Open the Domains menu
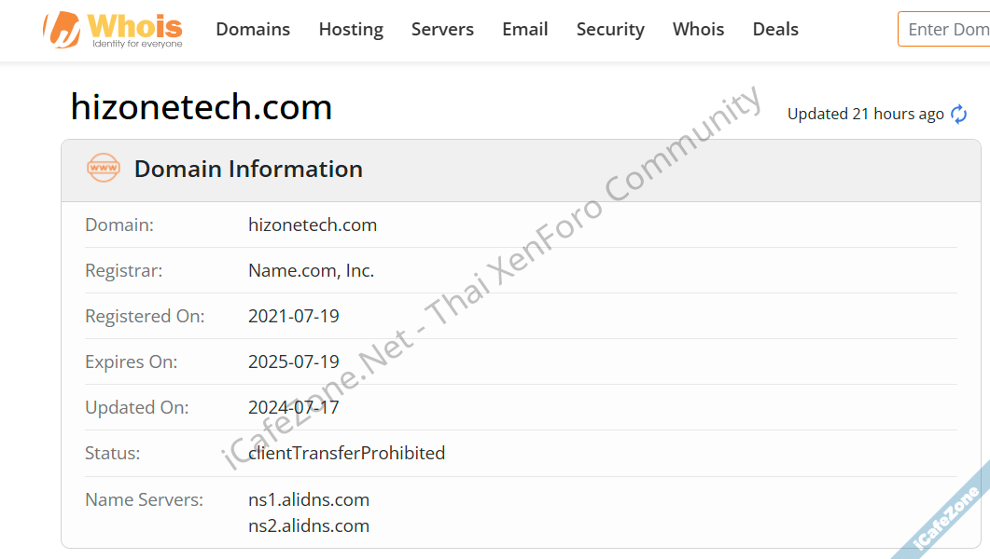990x559 pixels. click(x=253, y=30)
